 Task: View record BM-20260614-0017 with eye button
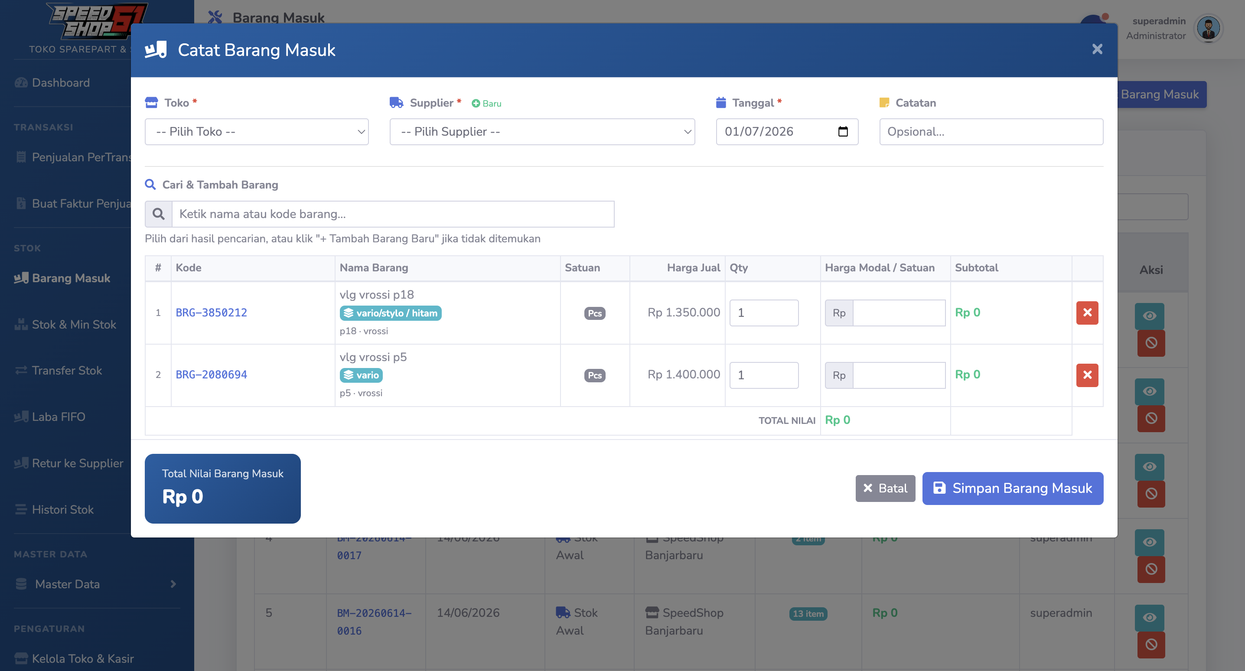(1149, 542)
